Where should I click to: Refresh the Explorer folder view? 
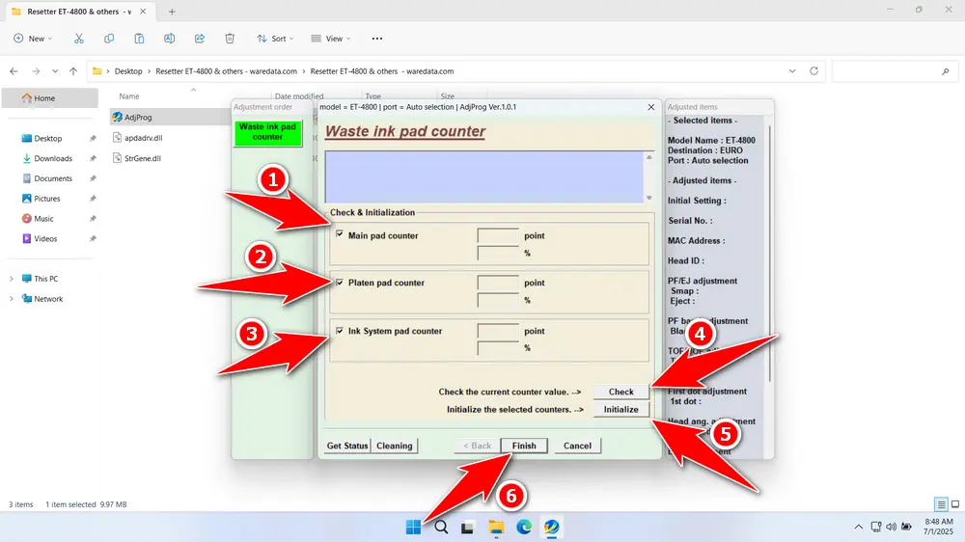tap(813, 71)
